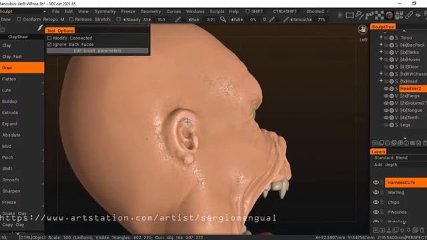427x240 pixels.
Task: Select the SculptTree tab
Action: (x=383, y=27)
